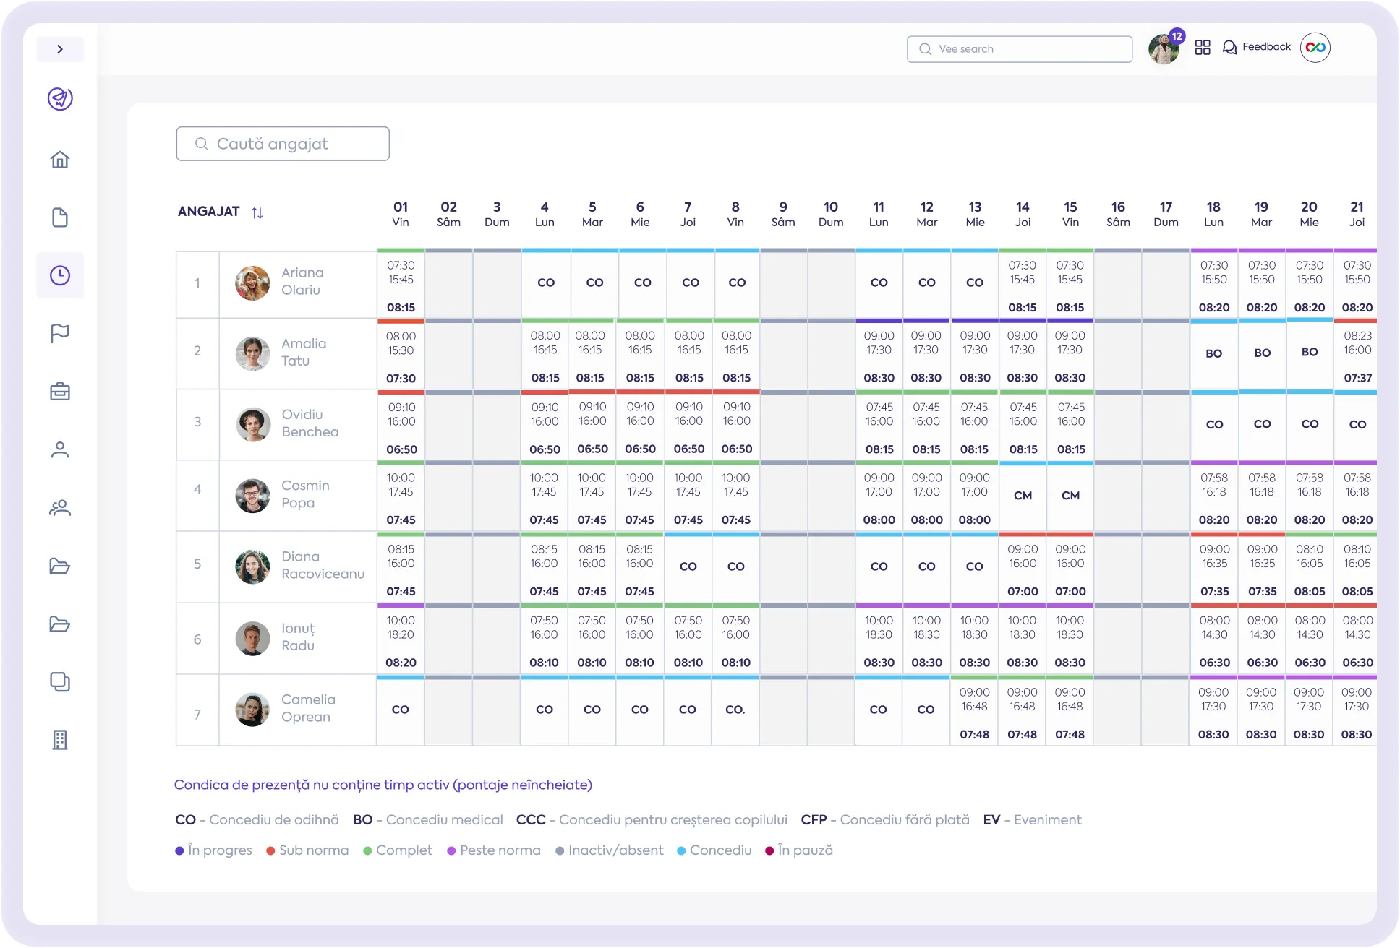Open the upper folder icon in sidebar
1400x948 pixels.
pos(60,566)
